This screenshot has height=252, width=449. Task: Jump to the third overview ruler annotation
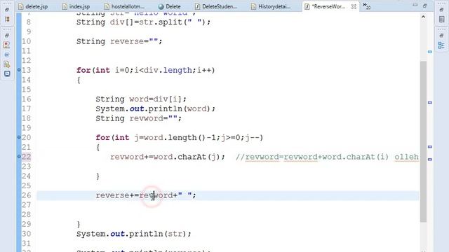[430, 146]
